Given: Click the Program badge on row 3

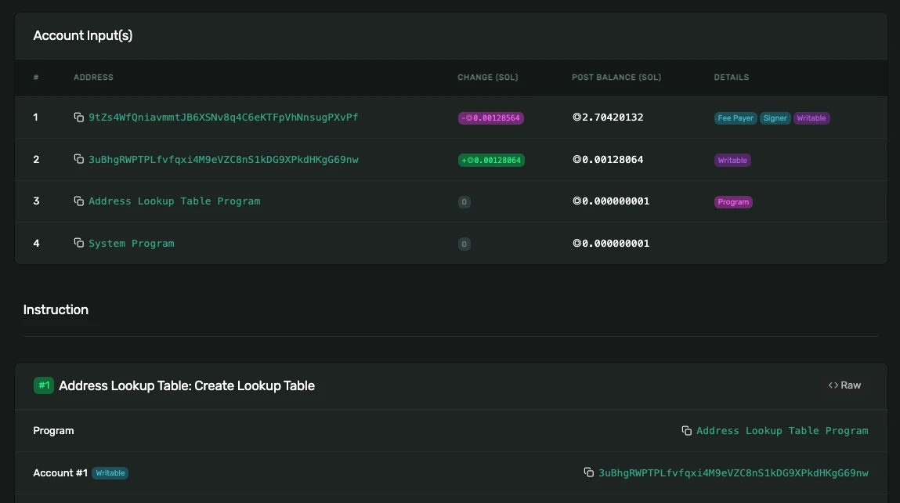Looking at the screenshot, I should 733,202.
